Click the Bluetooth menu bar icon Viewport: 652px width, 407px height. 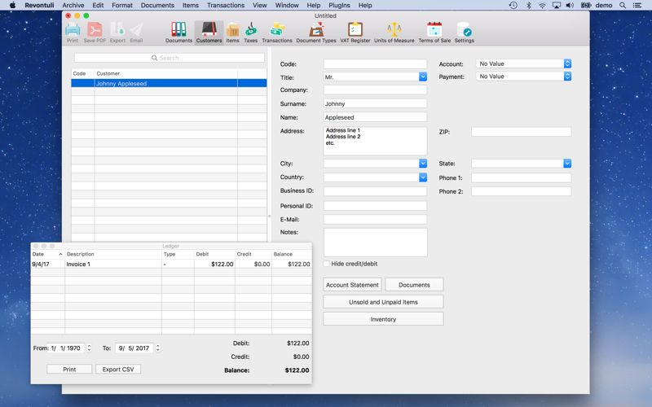[x=528, y=5]
